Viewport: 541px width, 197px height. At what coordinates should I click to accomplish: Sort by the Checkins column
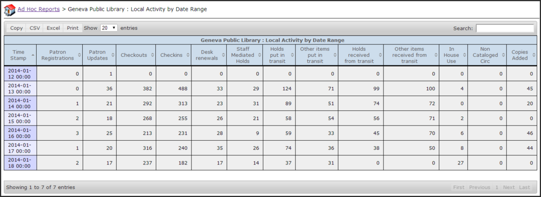(x=174, y=55)
